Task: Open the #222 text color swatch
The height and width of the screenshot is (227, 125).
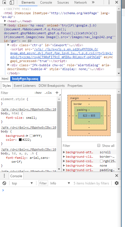Action: point(20,140)
